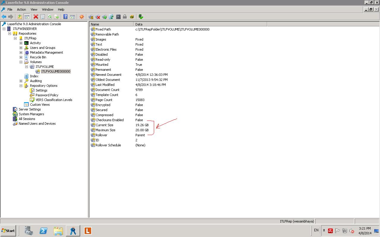Image resolution: width=380 pixels, height=237 pixels.
Task: Click the Forward arrow toolbar icon
Action: [x=11, y=17]
